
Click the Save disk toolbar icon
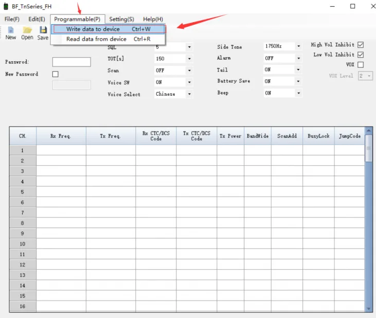(43, 31)
